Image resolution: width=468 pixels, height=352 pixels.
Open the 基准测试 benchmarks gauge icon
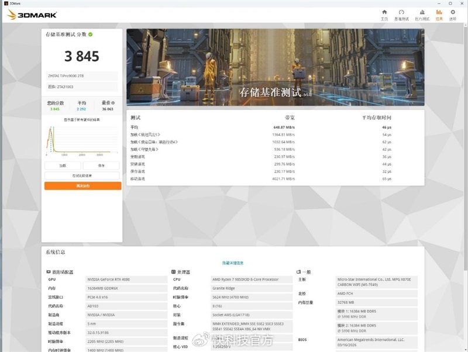pos(401,12)
